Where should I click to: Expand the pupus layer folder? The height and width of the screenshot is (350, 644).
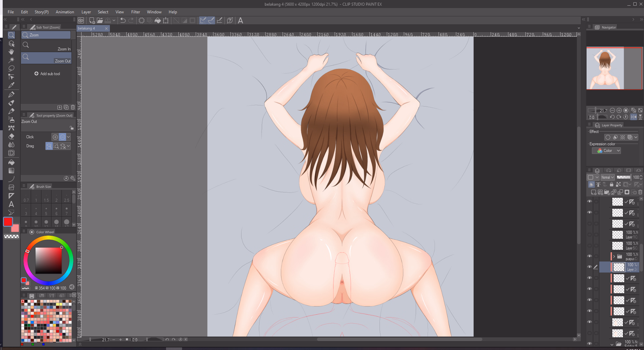[x=614, y=256]
